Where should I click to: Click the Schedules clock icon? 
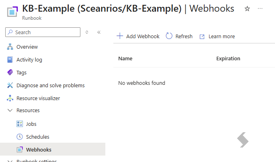[x=20, y=137]
